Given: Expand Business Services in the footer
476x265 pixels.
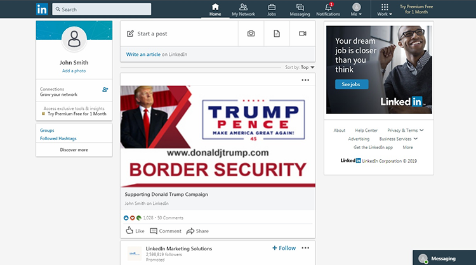Looking at the screenshot, I should coord(398,139).
